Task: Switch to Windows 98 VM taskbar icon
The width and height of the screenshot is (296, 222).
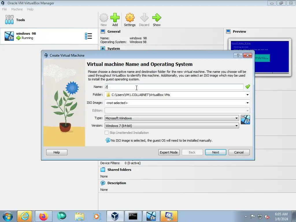Action: click(151, 216)
